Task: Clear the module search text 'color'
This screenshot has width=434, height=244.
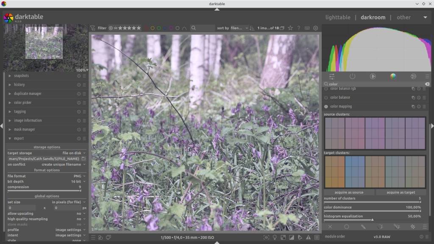Action: click(427, 84)
